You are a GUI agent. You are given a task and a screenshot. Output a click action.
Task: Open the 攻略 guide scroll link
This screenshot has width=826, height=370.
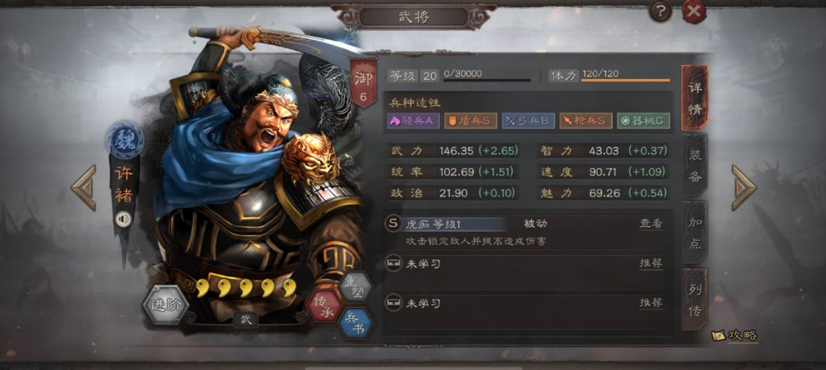735,336
